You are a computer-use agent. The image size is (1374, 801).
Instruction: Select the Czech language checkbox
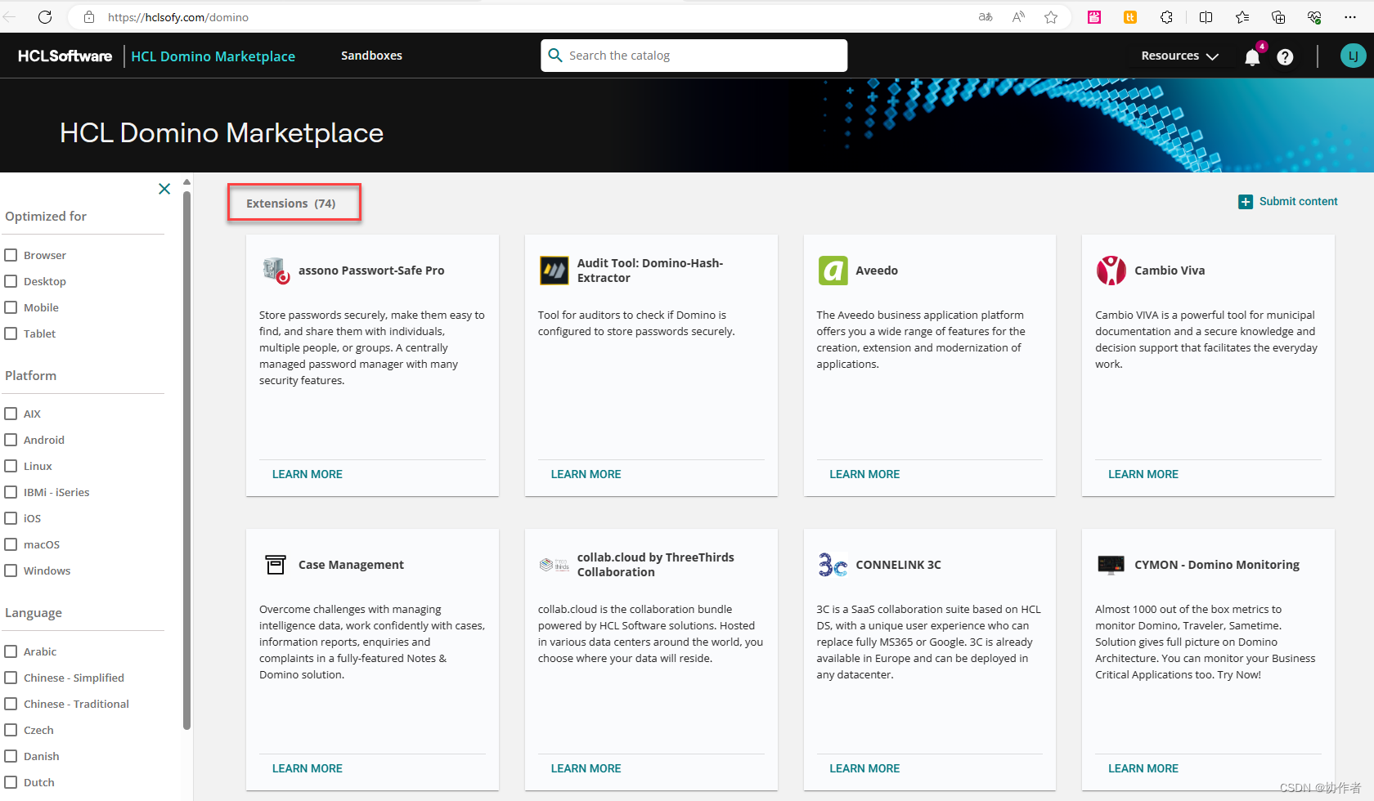11,730
